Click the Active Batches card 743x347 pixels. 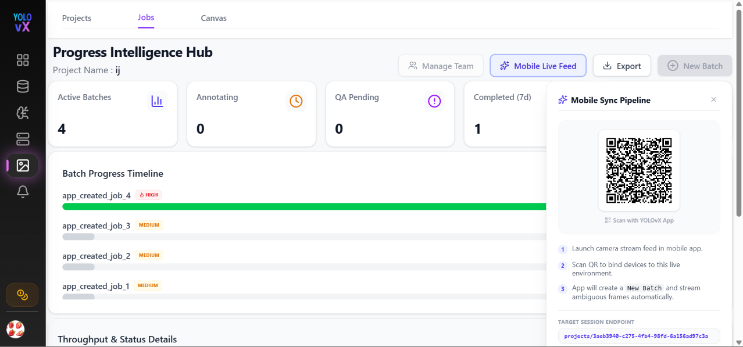pos(113,114)
